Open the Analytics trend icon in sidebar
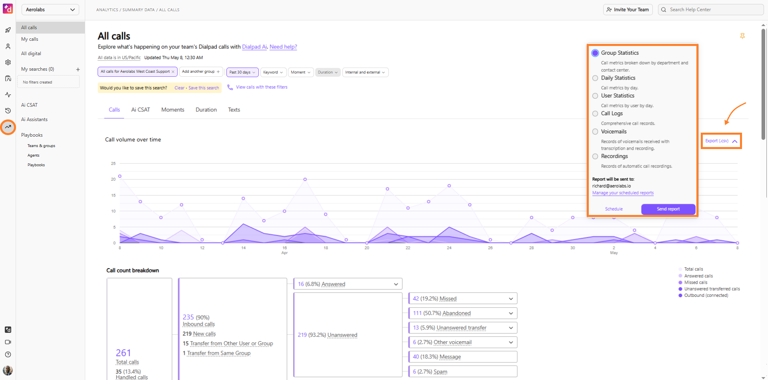The width and height of the screenshot is (768, 380). [8, 127]
